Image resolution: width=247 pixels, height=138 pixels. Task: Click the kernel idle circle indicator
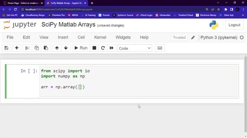tap(242, 38)
